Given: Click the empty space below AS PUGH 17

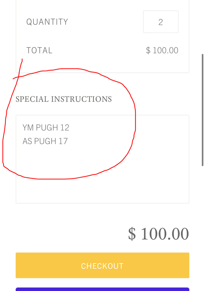Looking at the screenshot, I should (102, 174).
